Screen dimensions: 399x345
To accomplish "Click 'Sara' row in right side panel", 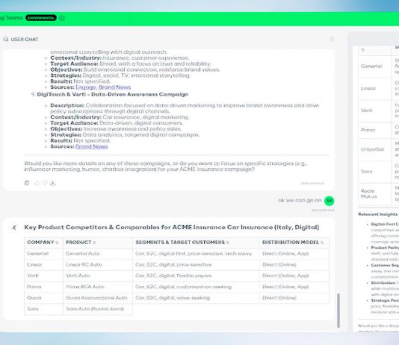I will click(379, 171).
